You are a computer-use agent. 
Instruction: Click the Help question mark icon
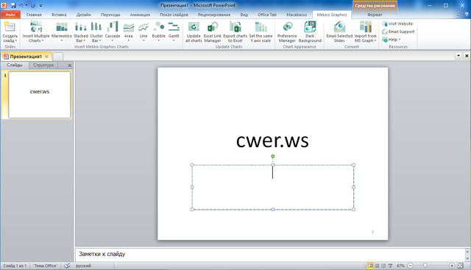click(467, 15)
